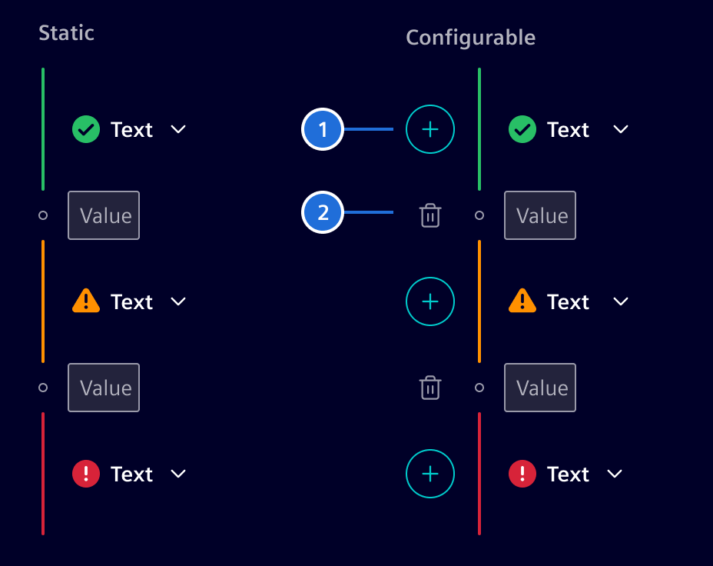Image resolution: width=713 pixels, height=566 pixels.
Task: Click the top plus button to add an item
Action: click(x=429, y=129)
